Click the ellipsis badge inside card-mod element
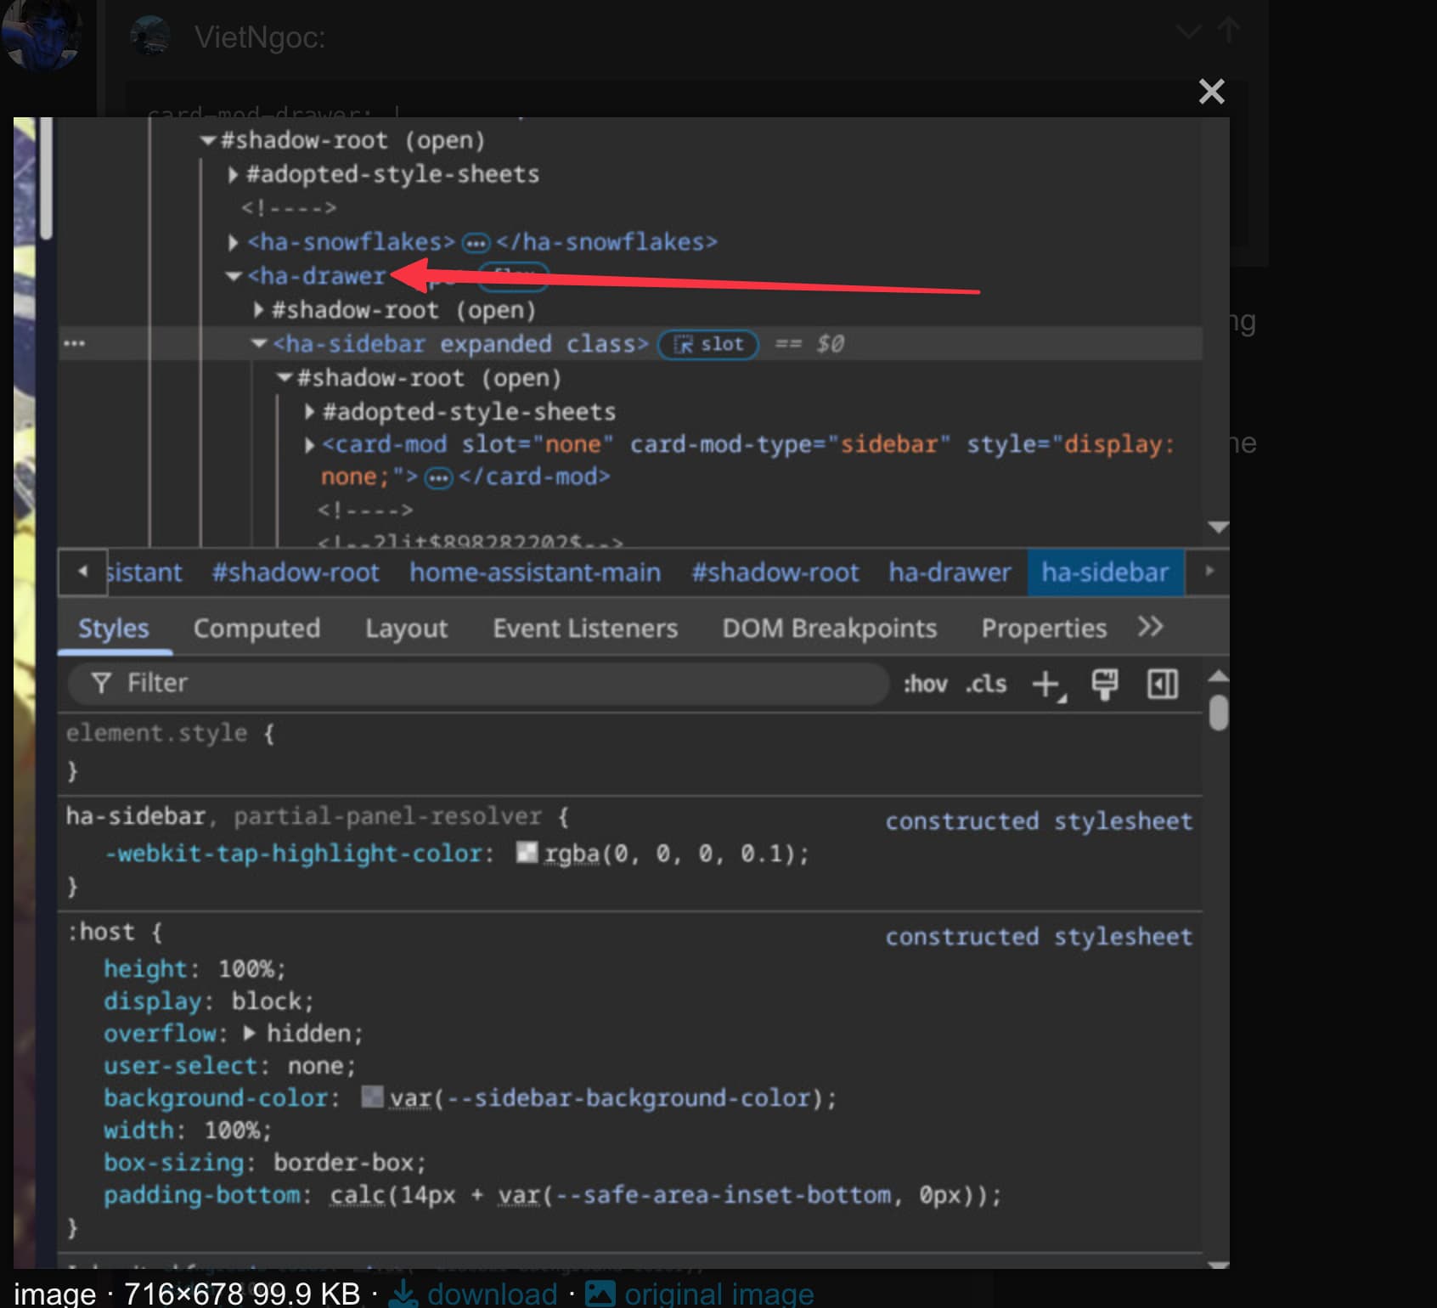1437x1308 pixels. (438, 478)
